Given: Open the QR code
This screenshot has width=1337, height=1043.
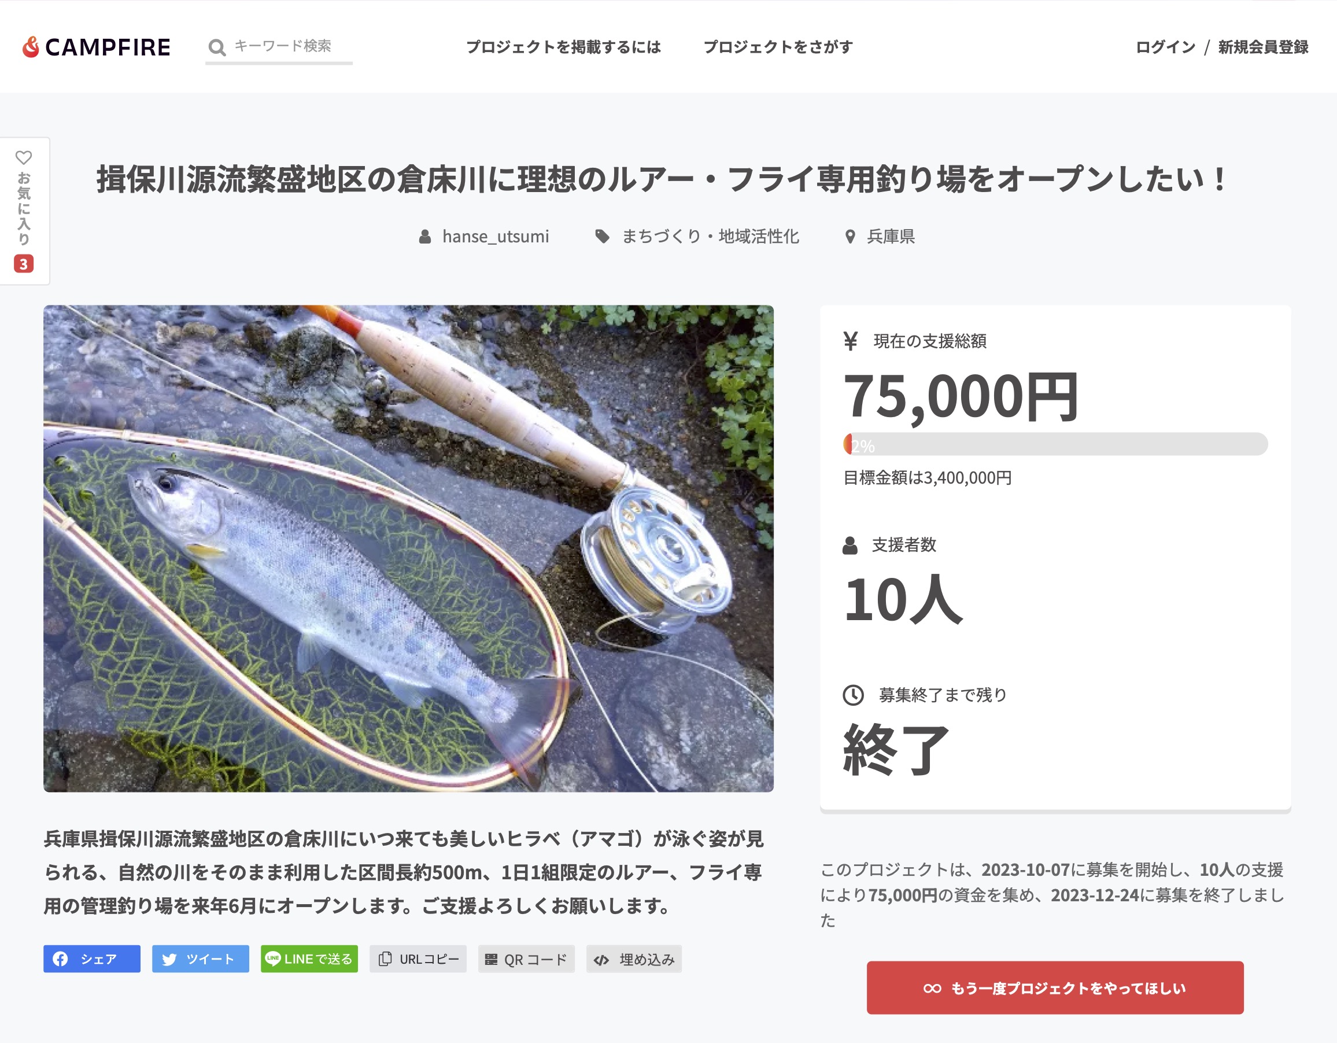Looking at the screenshot, I should tap(526, 959).
